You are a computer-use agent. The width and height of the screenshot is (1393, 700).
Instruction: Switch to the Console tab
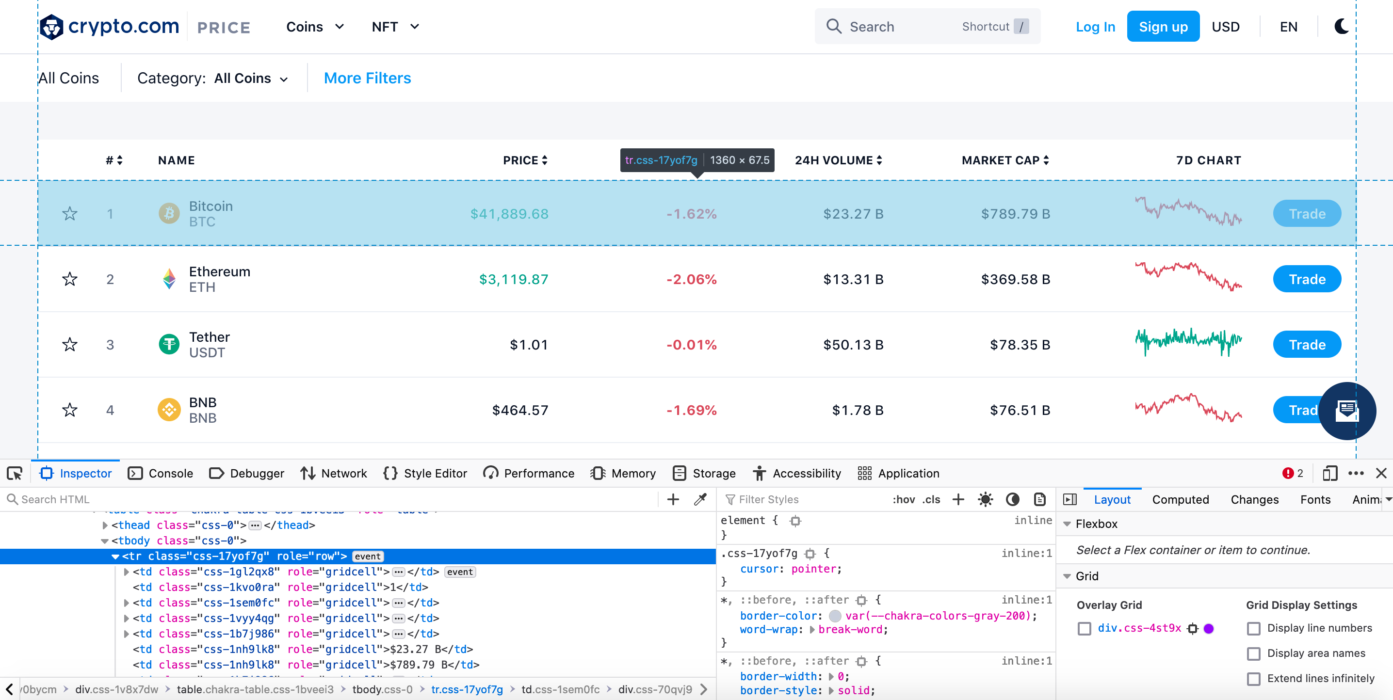click(161, 474)
